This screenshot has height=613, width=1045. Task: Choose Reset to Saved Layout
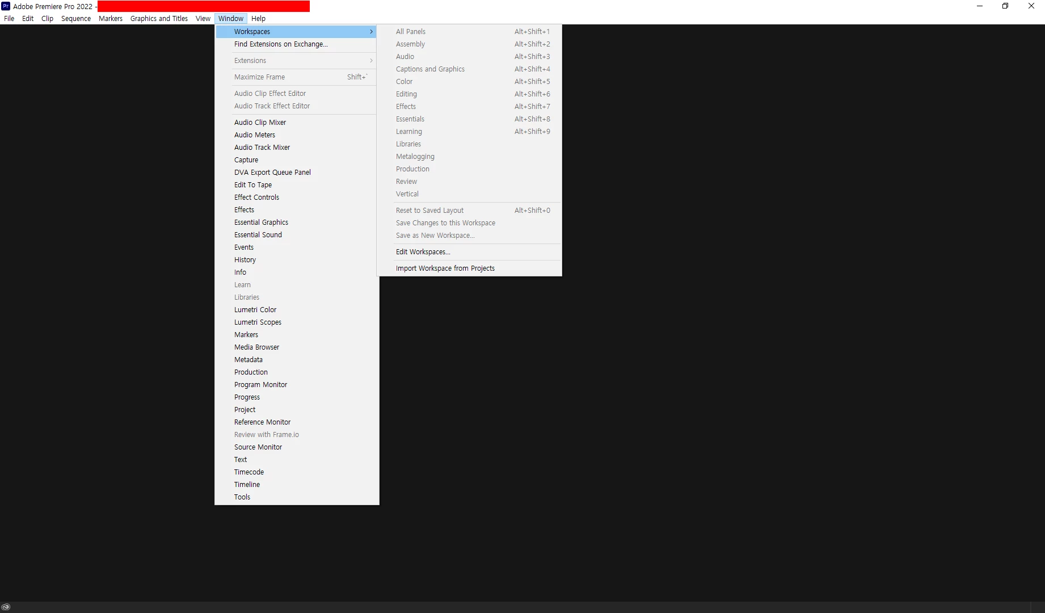[x=469, y=211]
